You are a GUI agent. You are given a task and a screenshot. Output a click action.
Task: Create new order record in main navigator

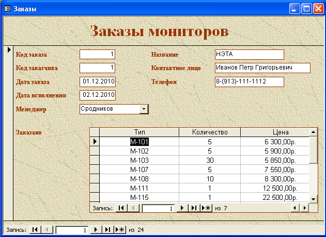click(120, 230)
